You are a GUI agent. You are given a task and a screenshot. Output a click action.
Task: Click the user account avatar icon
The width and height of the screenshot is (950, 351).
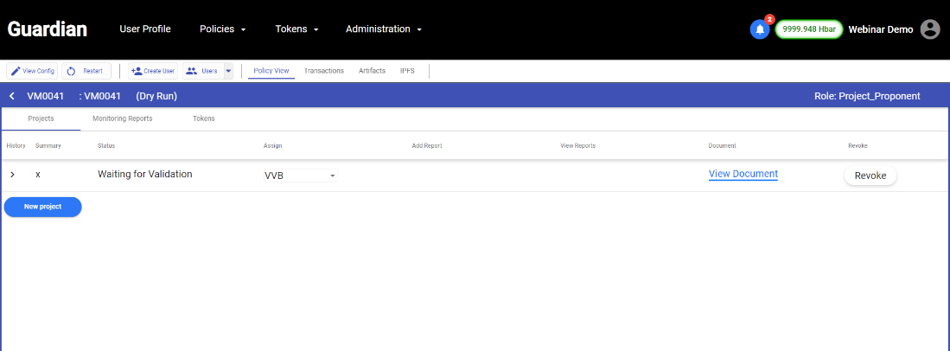pyautogui.click(x=930, y=29)
